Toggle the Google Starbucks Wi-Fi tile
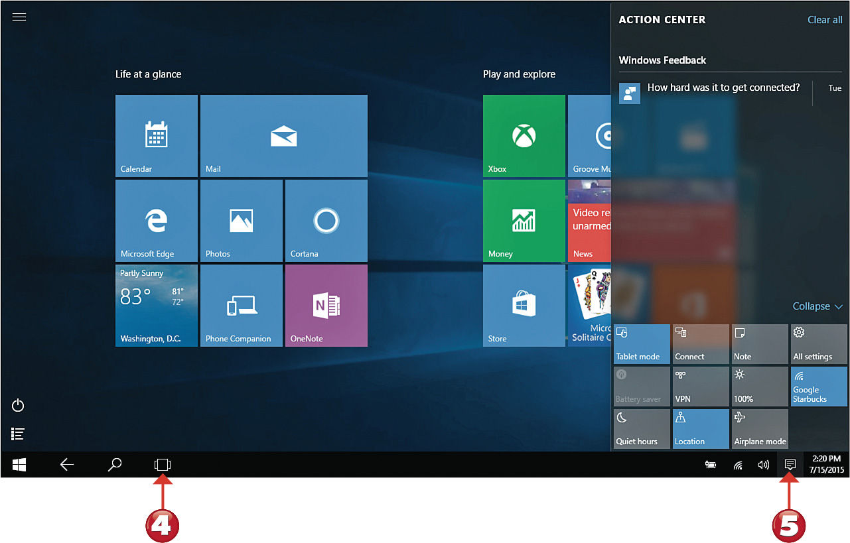850x543 pixels. tap(819, 387)
